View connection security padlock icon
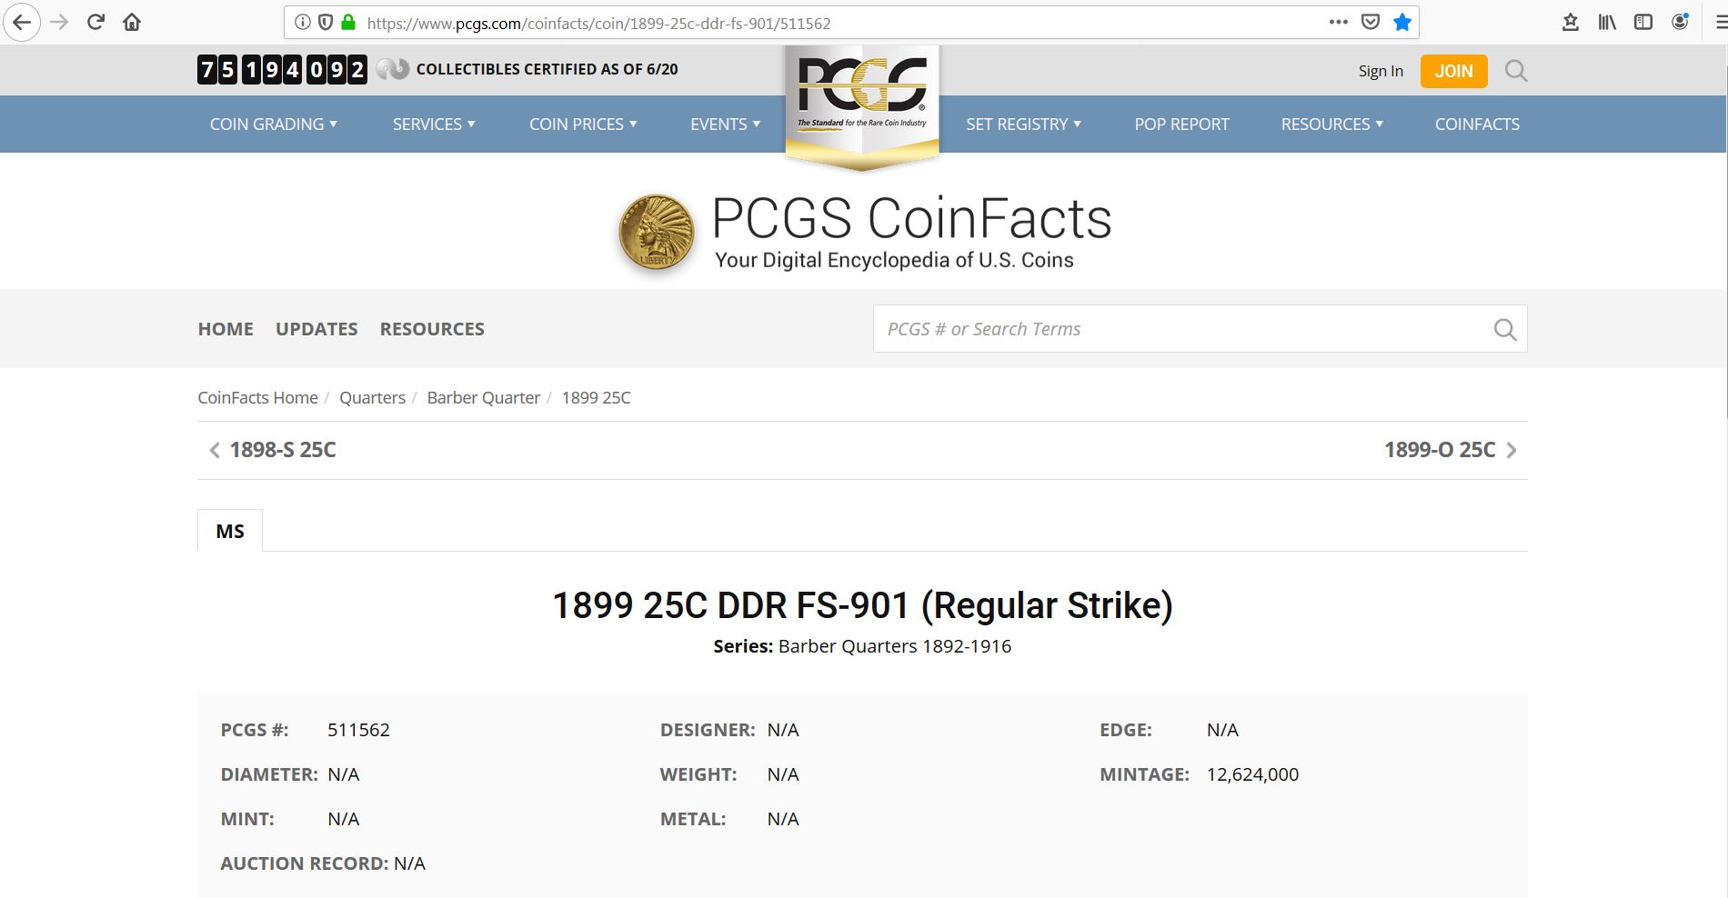1728x898 pixels. [x=348, y=23]
